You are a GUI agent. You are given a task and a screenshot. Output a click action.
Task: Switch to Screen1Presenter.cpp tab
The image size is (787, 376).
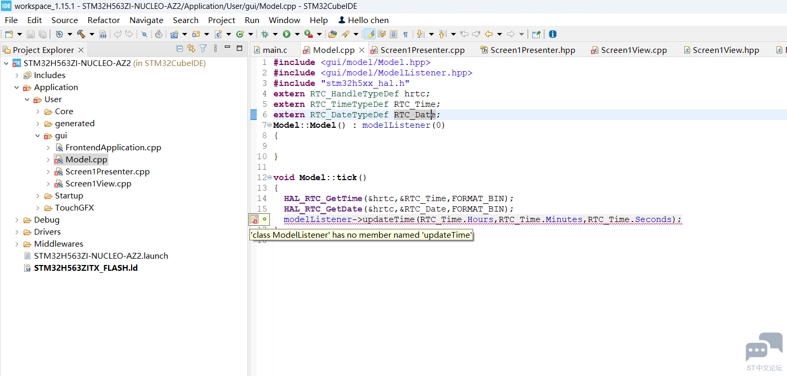pyautogui.click(x=422, y=50)
